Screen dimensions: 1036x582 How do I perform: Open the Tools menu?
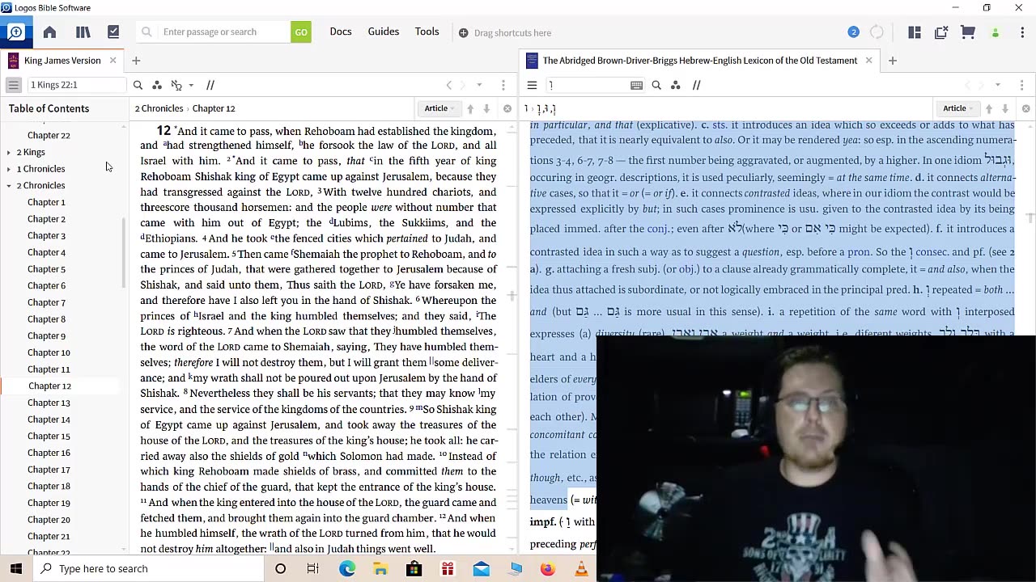[x=427, y=32]
